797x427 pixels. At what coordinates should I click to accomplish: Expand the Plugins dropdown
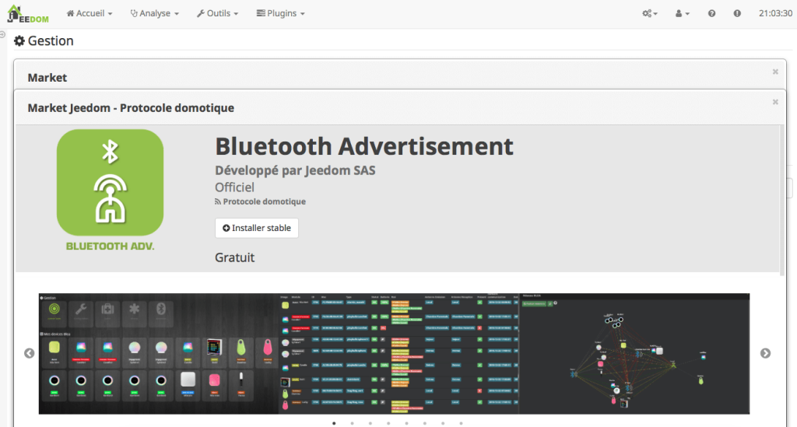280,14
